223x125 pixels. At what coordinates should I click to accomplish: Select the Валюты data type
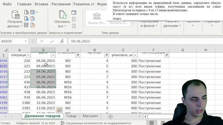tap(119, 23)
